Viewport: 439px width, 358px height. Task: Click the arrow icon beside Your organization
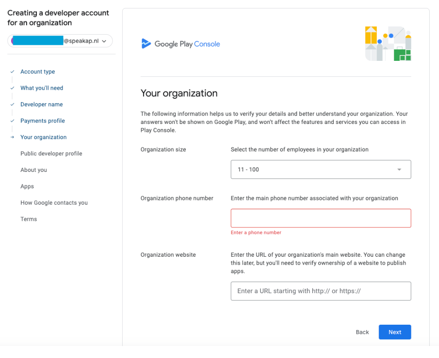pos(12,137)
